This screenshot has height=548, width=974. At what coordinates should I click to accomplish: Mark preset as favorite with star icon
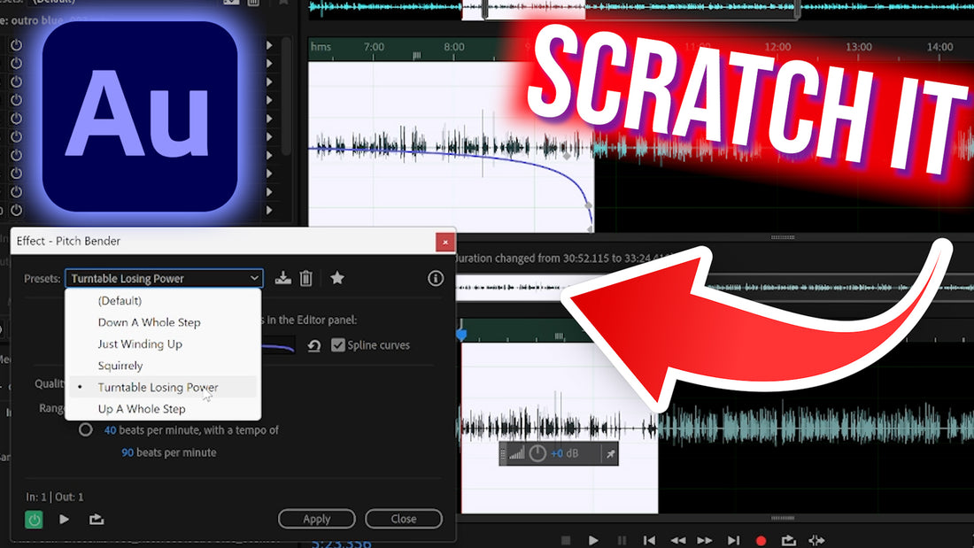(337, 278)
